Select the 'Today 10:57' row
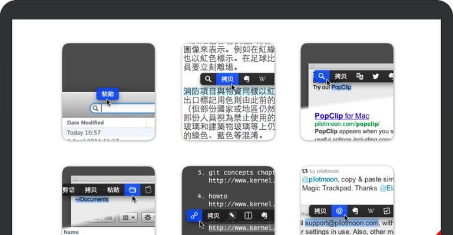 tap(108, 132)
